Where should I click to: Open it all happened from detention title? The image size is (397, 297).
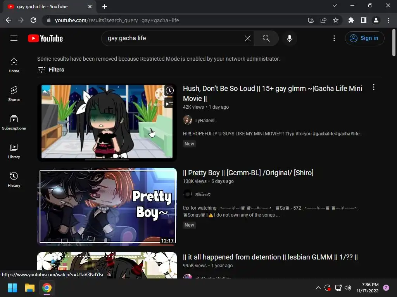click(x=270, y=257)
